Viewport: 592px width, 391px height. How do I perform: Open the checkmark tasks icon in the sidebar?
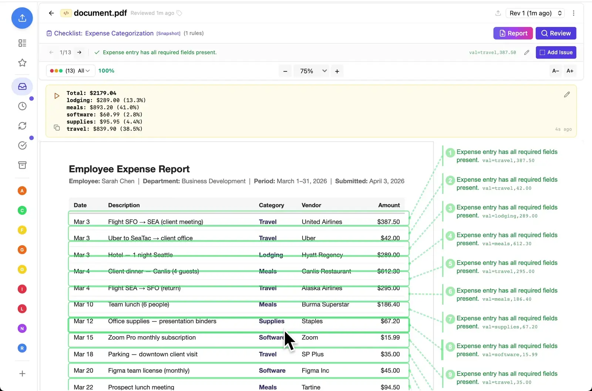pyautogui.click(x=22, y=145)
